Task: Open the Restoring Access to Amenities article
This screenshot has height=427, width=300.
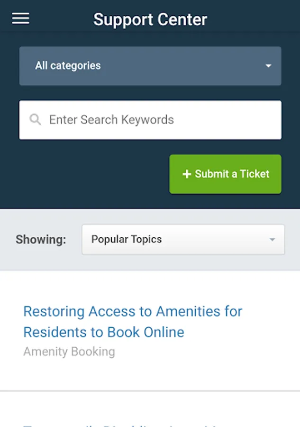Action: tap(133, 322)
